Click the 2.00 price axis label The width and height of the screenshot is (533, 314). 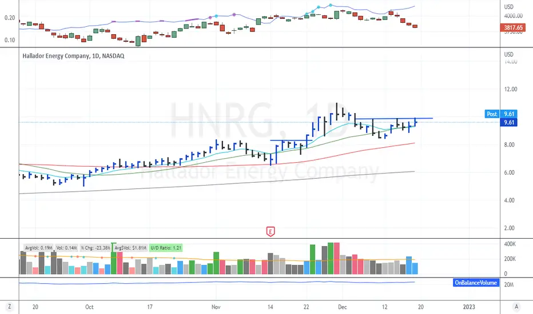pyautogui.click(x=509, y=228)
